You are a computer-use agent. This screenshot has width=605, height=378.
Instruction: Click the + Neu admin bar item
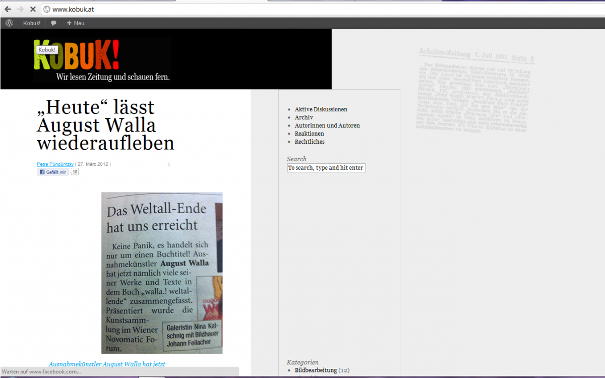pos(76,23)
